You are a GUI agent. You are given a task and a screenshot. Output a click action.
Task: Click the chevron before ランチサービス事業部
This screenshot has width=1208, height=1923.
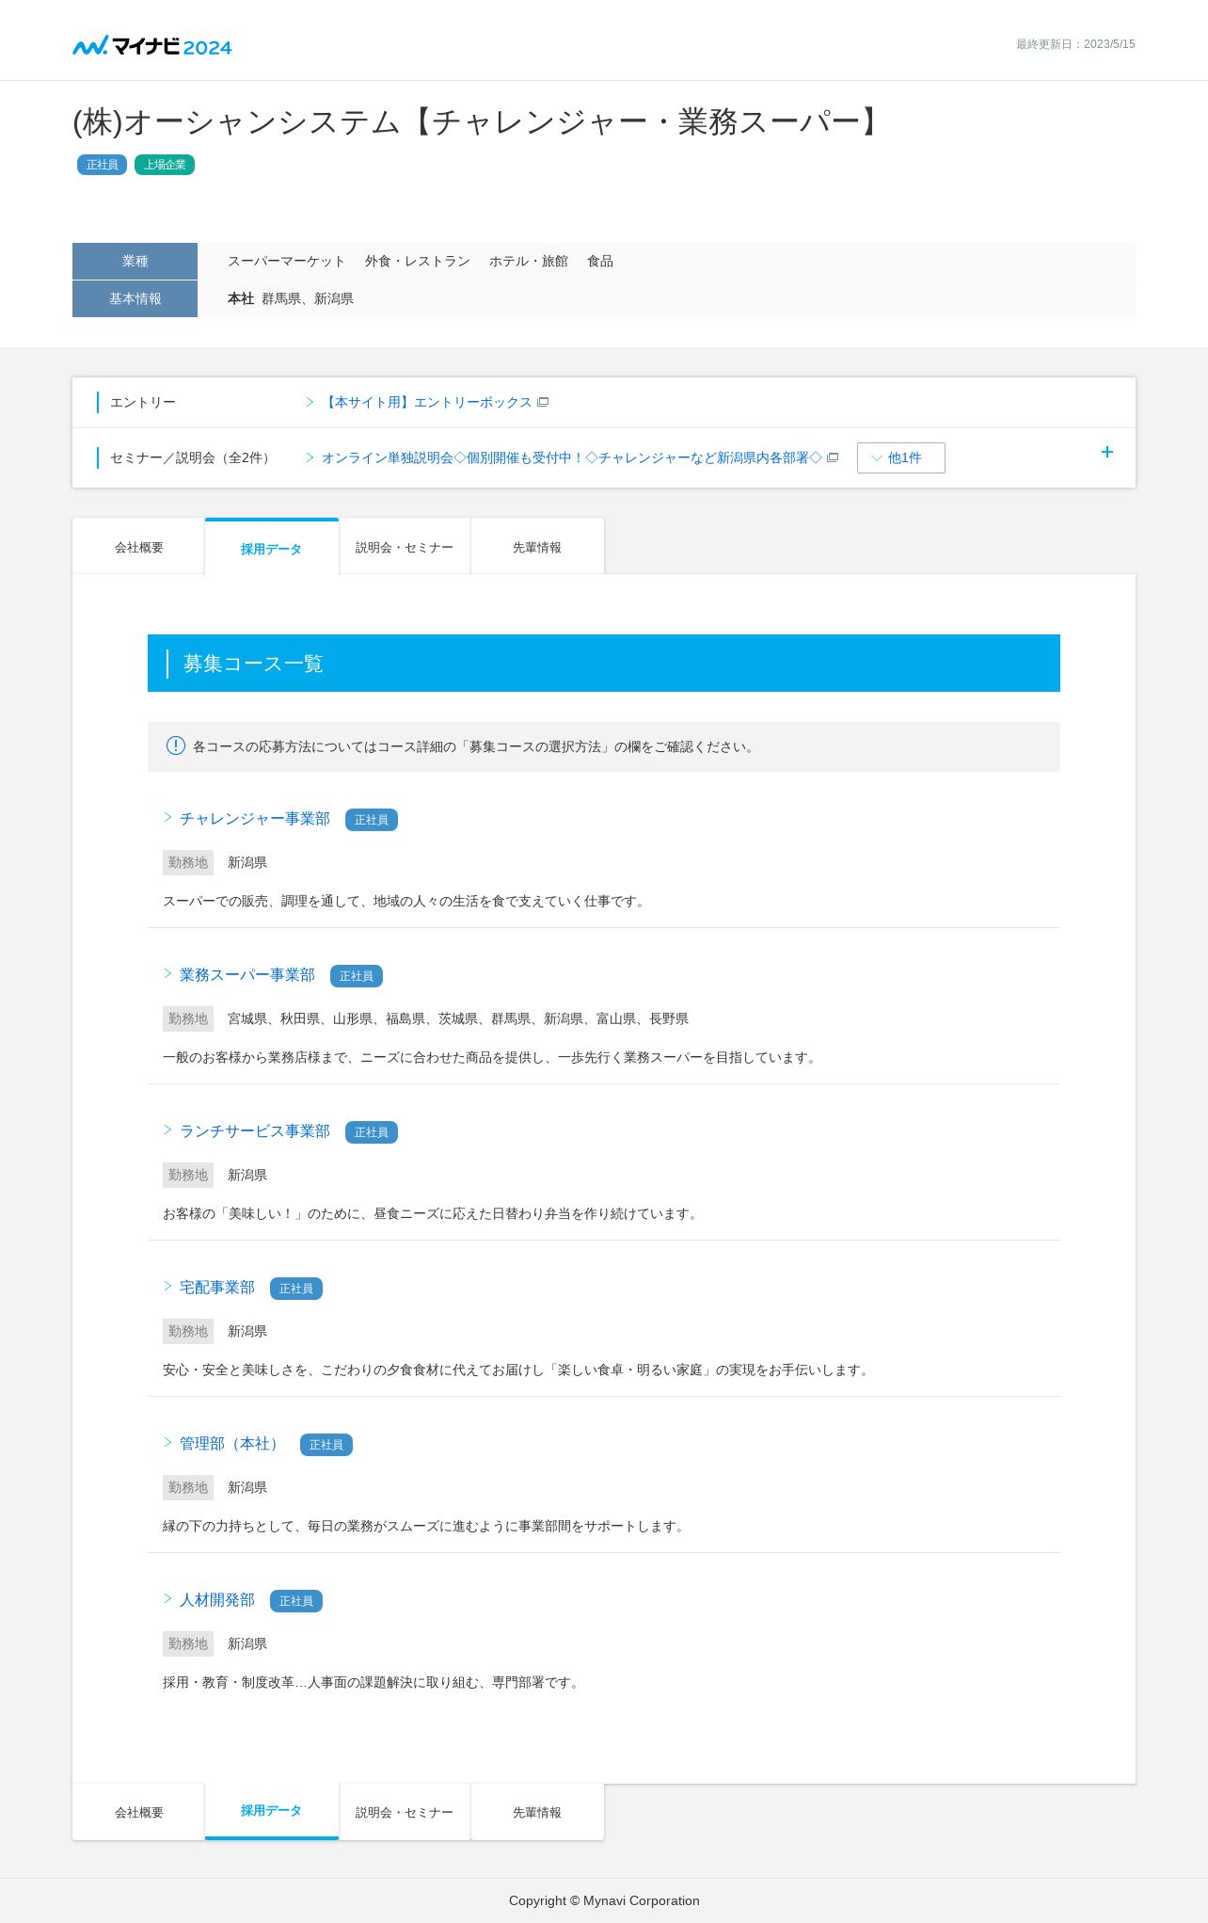coord(167,1130)
